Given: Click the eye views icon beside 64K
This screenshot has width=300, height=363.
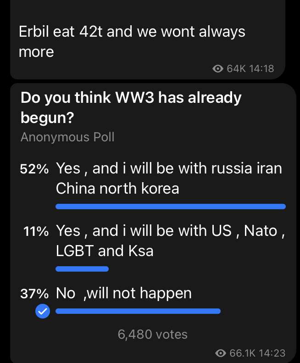Looking at the screenshot, I should point(218,69).
